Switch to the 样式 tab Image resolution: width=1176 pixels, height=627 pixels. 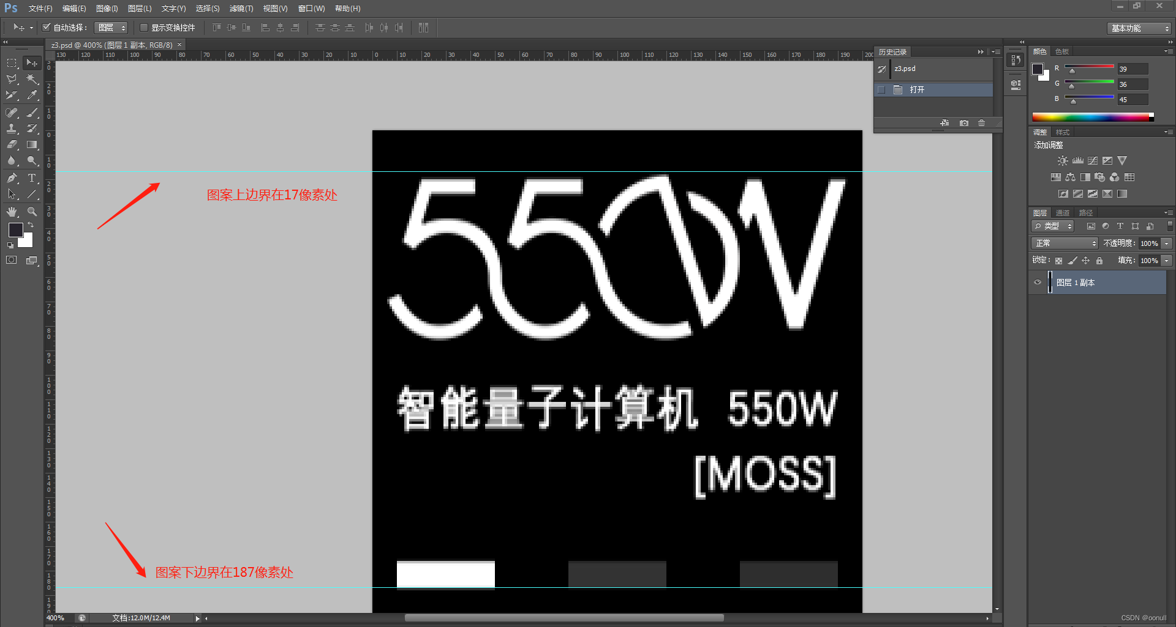[x=1063, y=132]
